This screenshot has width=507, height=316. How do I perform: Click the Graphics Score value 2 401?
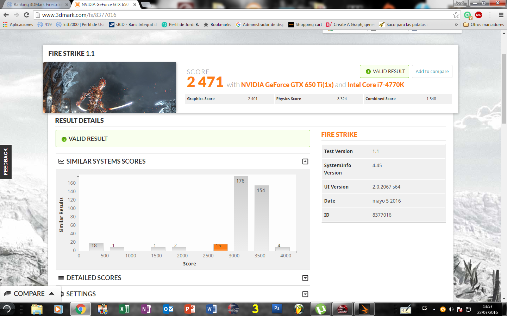coord(252,99)
